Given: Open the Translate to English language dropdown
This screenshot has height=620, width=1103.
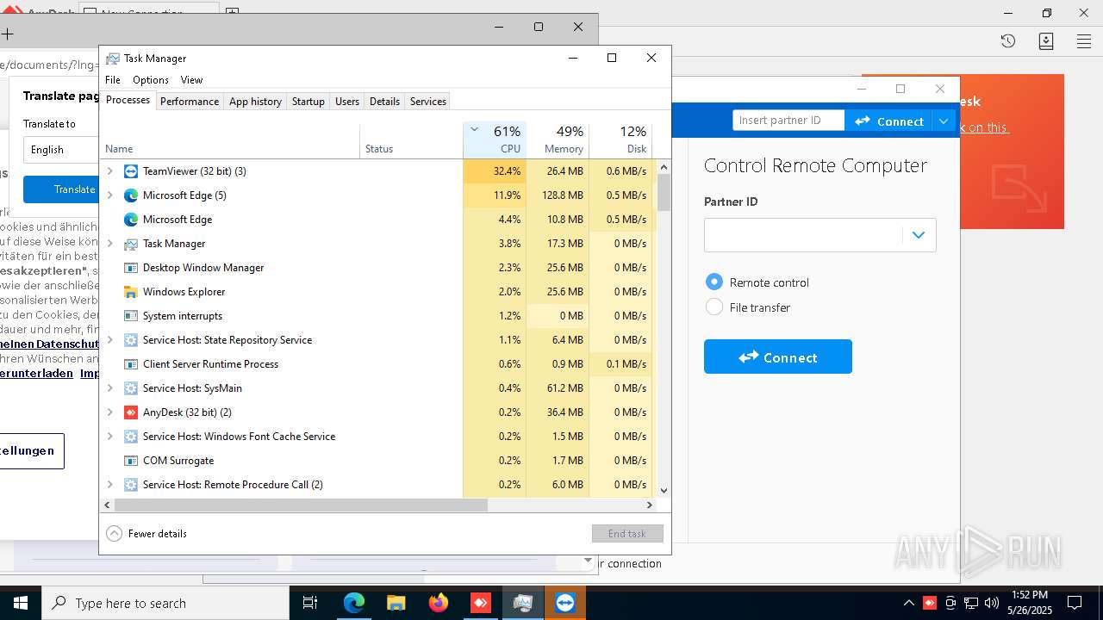Looking at the screenshot, I should click(x=60, y=150).
